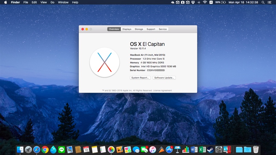This screenshot has height=155, width=276.
Task: Open the orange triangle app in Dock
Action: (161, 150)
